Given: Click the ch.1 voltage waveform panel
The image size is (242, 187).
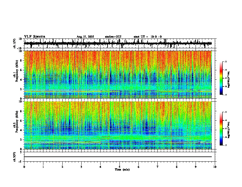Looking at the screenshot, I should (x=119, y=43).
